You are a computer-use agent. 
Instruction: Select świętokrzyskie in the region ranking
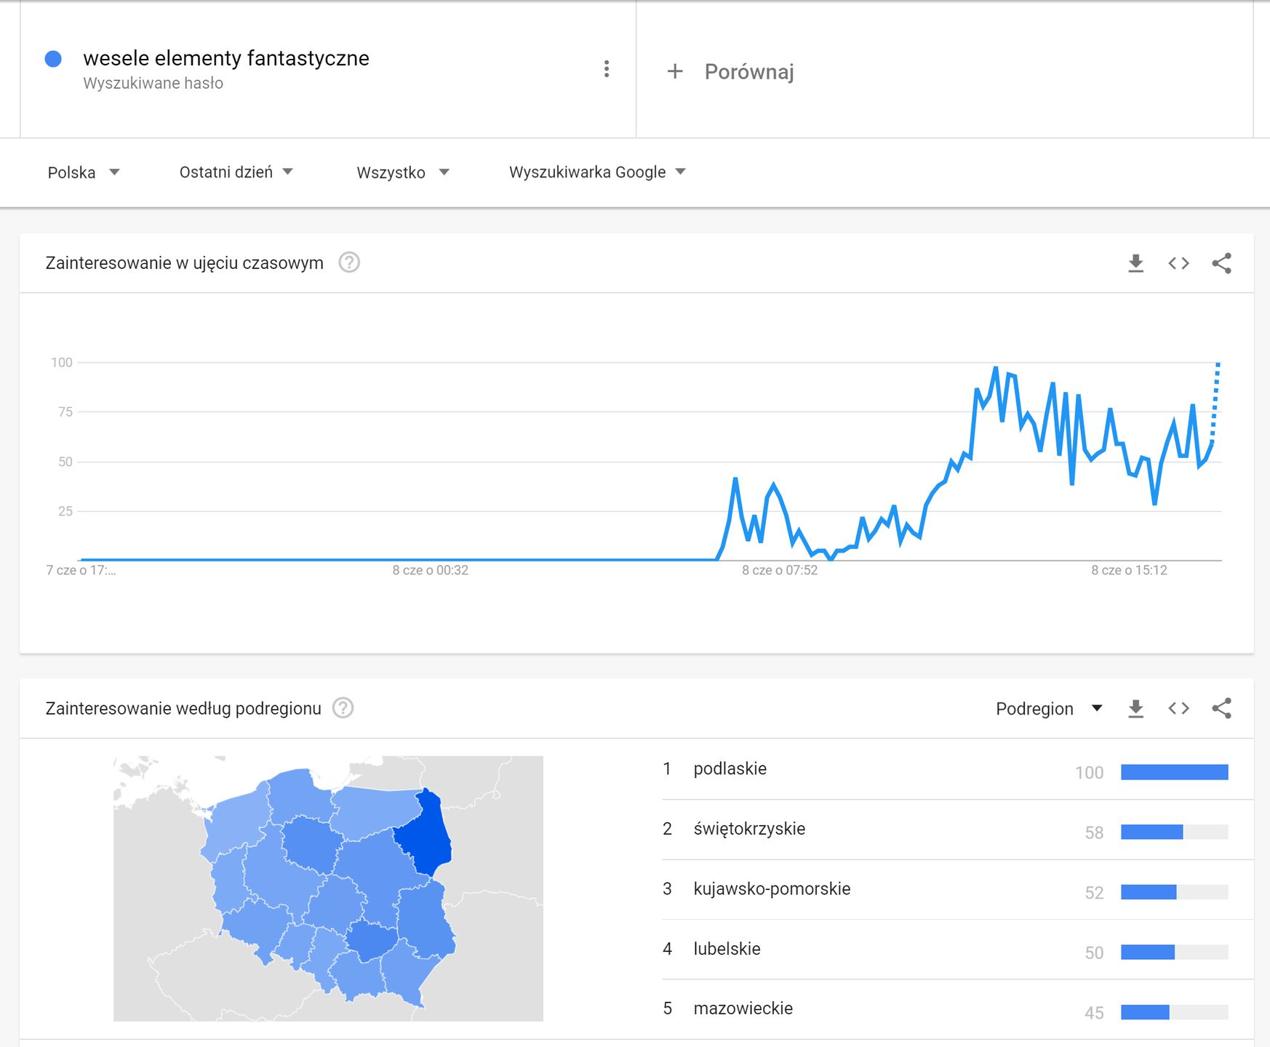tap(749, 829)
